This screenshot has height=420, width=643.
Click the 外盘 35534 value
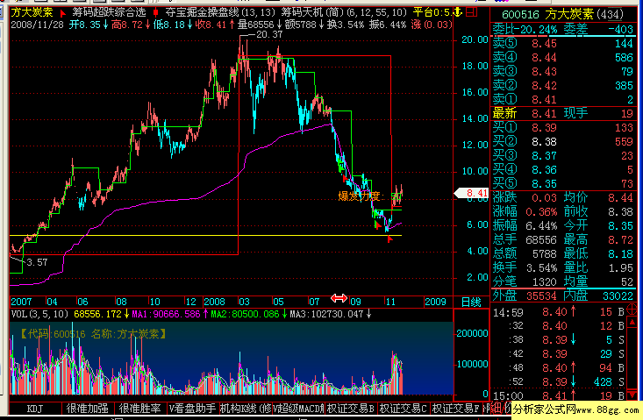click(x=541, y=295)
